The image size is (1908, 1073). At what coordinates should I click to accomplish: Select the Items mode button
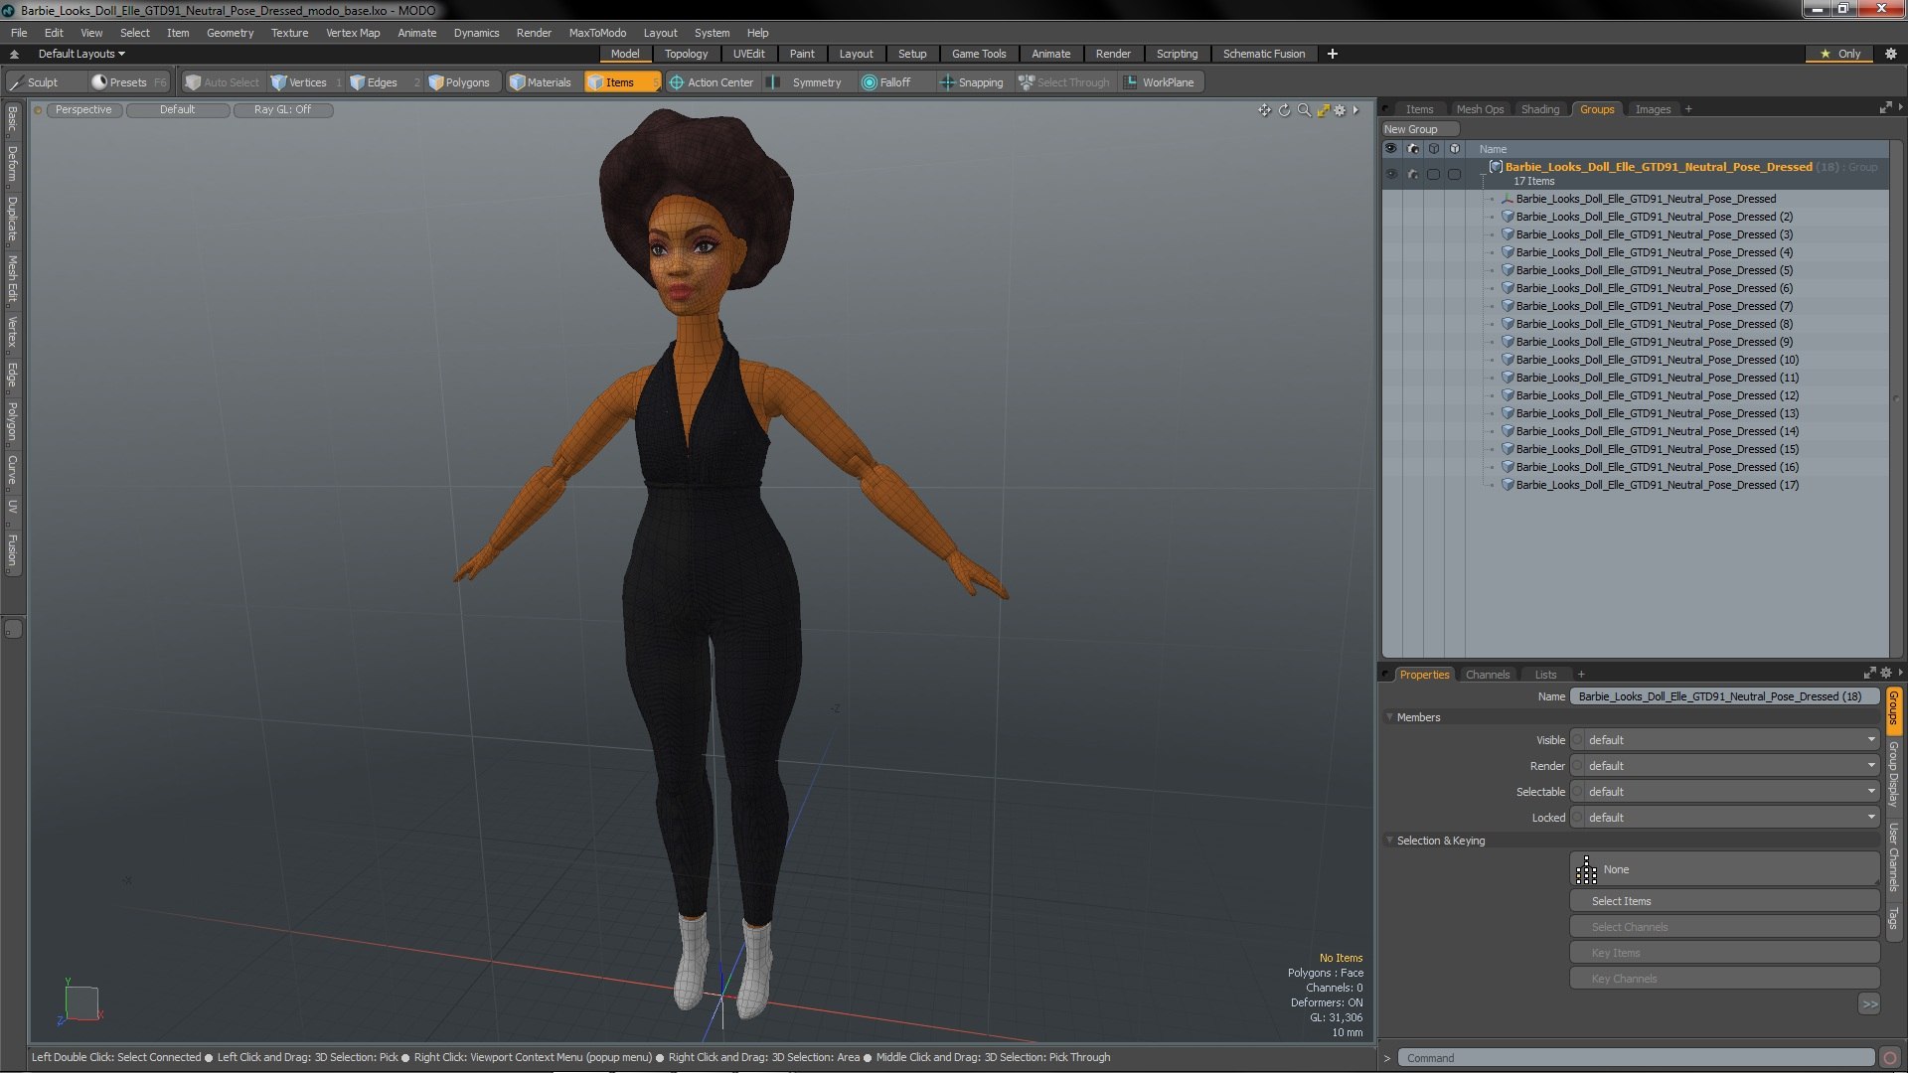pyautogui.click(x=621, y=82)
